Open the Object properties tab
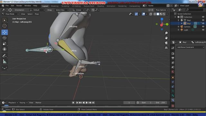The width and height of the screenshot is (206, 116). pos(173,77)
